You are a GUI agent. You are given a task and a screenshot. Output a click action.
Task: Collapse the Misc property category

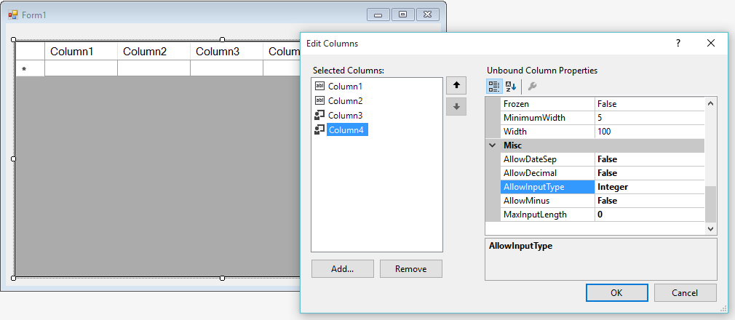493,145
